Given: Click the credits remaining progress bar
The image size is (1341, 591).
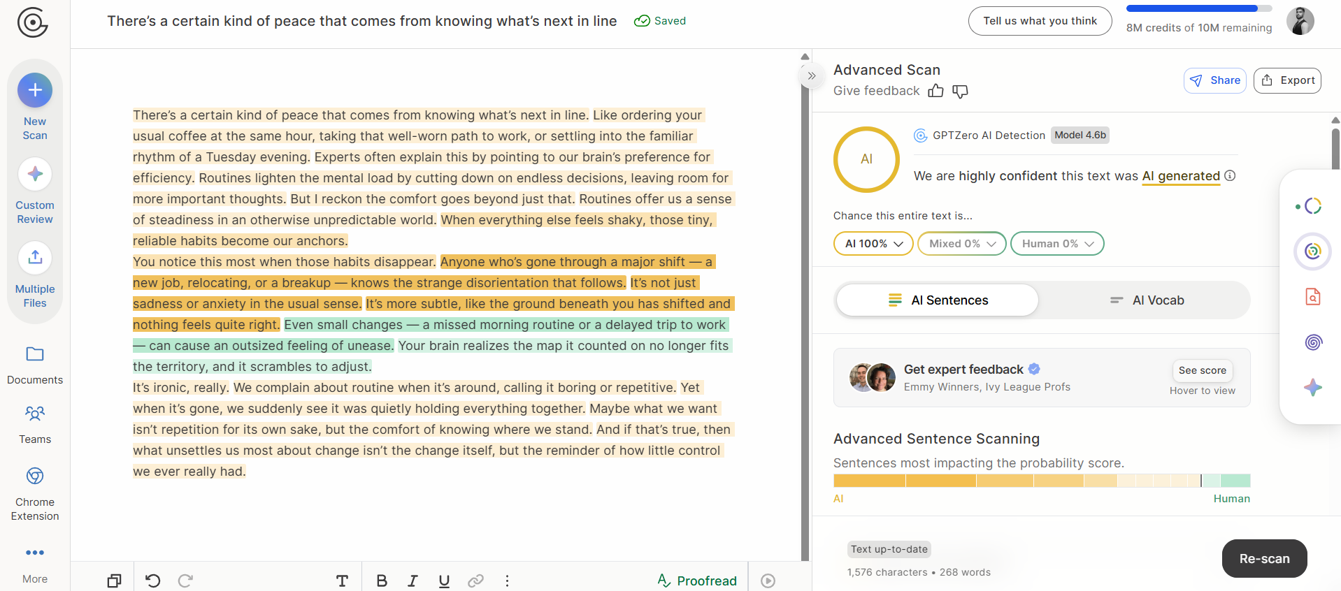Looking at the screenshot, I should tap(1198, 8).
